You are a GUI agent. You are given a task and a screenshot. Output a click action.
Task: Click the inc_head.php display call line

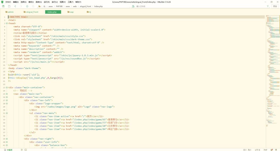tap(36, 78)
